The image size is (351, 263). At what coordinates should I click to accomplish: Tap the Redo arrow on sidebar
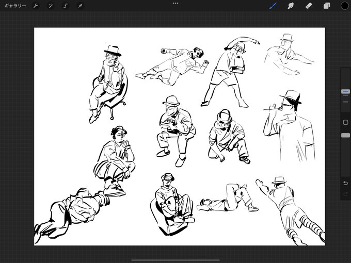(345, 194)
